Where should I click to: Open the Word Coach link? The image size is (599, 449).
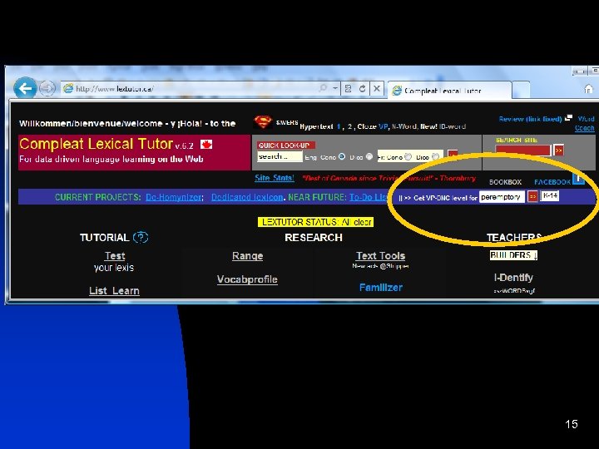click(x=585, y=123)
